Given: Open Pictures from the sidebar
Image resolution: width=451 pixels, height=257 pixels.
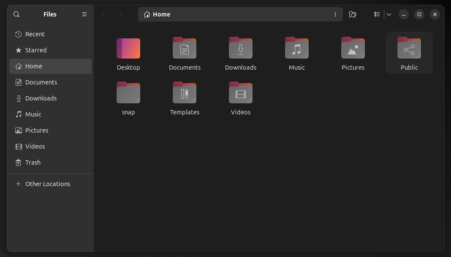Looking at the screenshot, I should pyautogui.click(x=37, y=130).
